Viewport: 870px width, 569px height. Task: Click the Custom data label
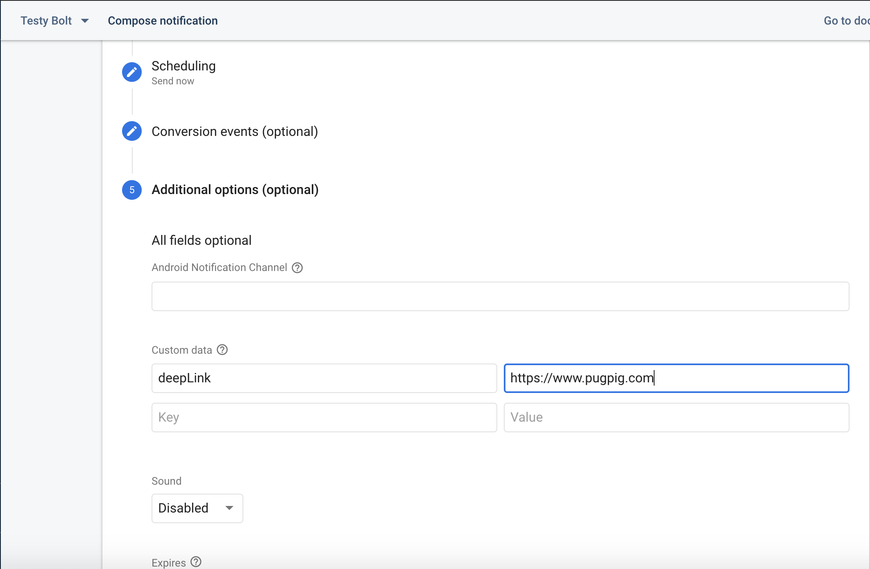coord(182,350)
